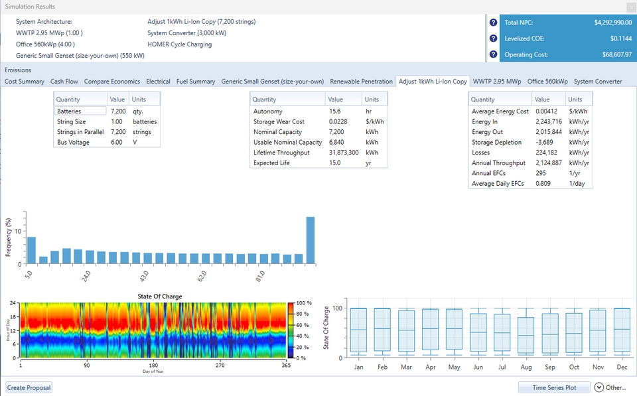Screen dimensions: 637x396
Task: Switch to the System Converter tab
Action: click(598, 82)
